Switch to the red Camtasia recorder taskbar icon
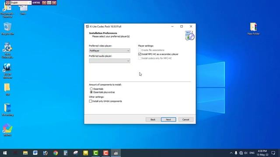Viewport: 280px width, 157px height. coord(106,153)
